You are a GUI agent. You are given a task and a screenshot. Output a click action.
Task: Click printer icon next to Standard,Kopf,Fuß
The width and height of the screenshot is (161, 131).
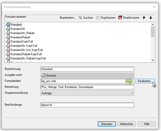pyautogui.click(x=8, y=41)
